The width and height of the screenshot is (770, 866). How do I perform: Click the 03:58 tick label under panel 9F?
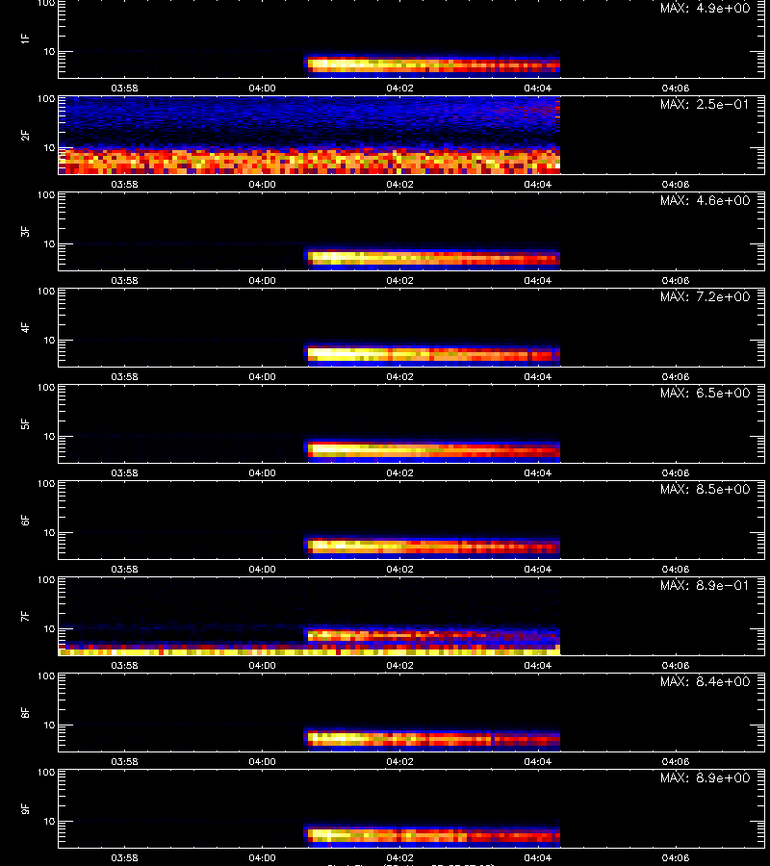tap(124, 857)
